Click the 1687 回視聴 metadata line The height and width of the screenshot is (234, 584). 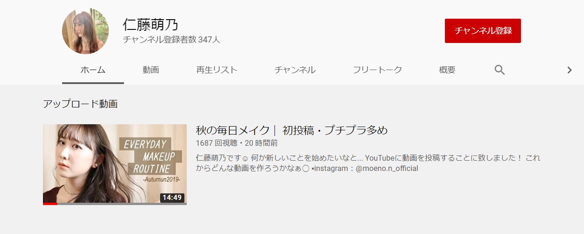point(237,143)
